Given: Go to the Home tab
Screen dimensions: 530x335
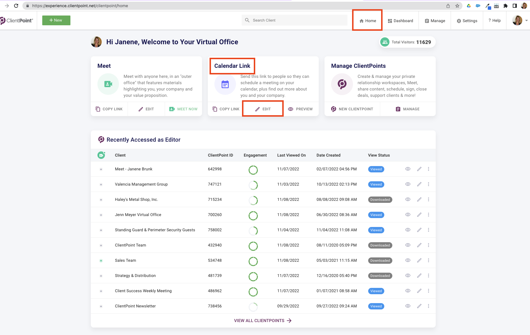Looking at the screenshot, I should click(368, 21).
